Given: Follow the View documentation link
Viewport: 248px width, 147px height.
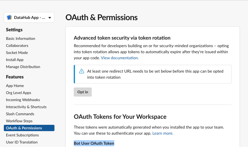Looking at the screenshot, I should [x=120, y=58].
